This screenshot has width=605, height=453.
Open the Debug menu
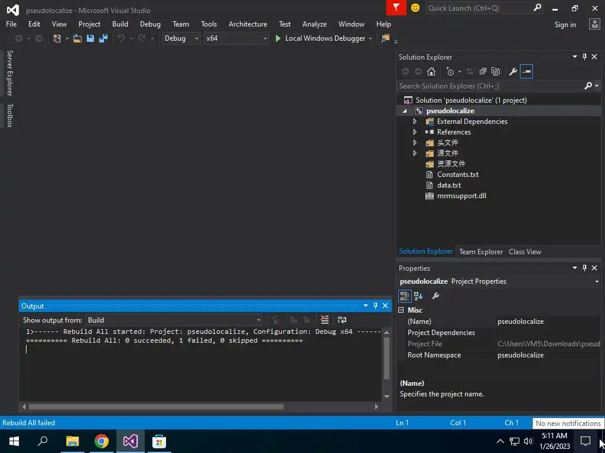(150, 24)
